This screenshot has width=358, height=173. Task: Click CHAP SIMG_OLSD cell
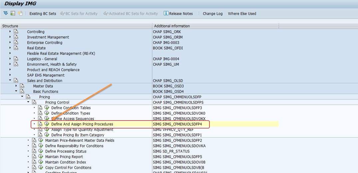coord(168,81)
